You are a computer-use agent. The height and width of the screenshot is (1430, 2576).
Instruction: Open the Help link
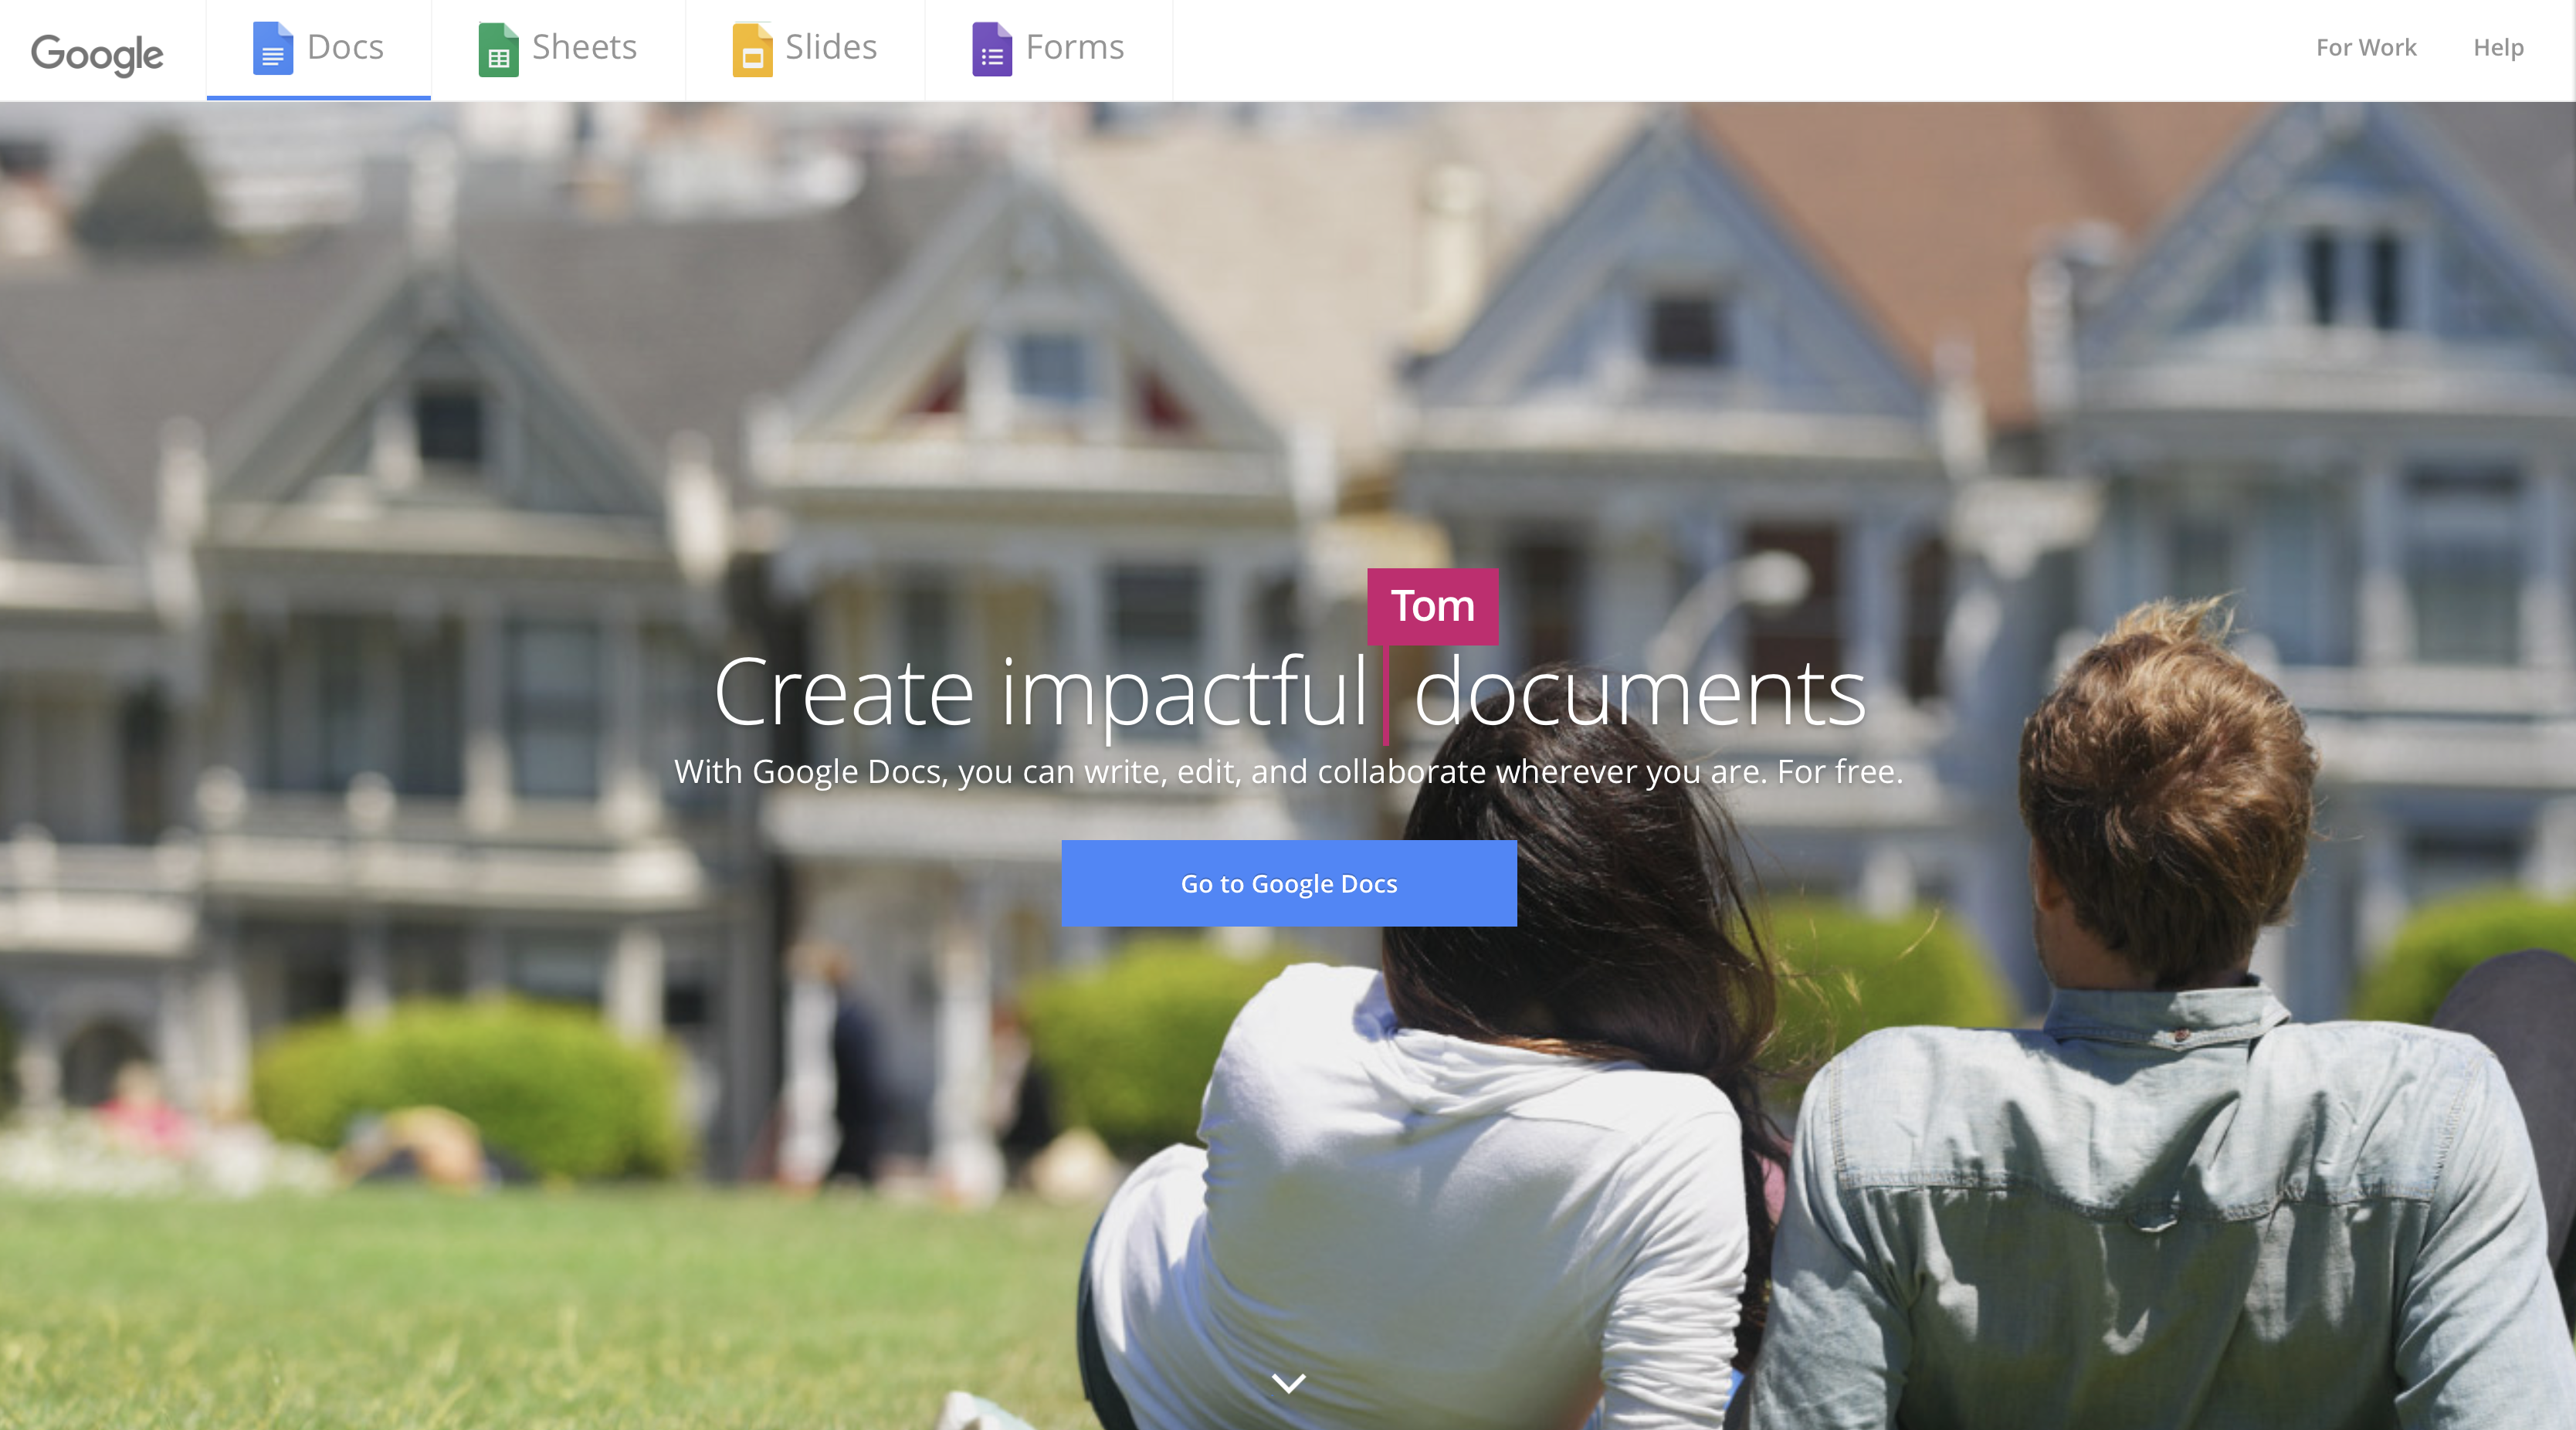2498,47
